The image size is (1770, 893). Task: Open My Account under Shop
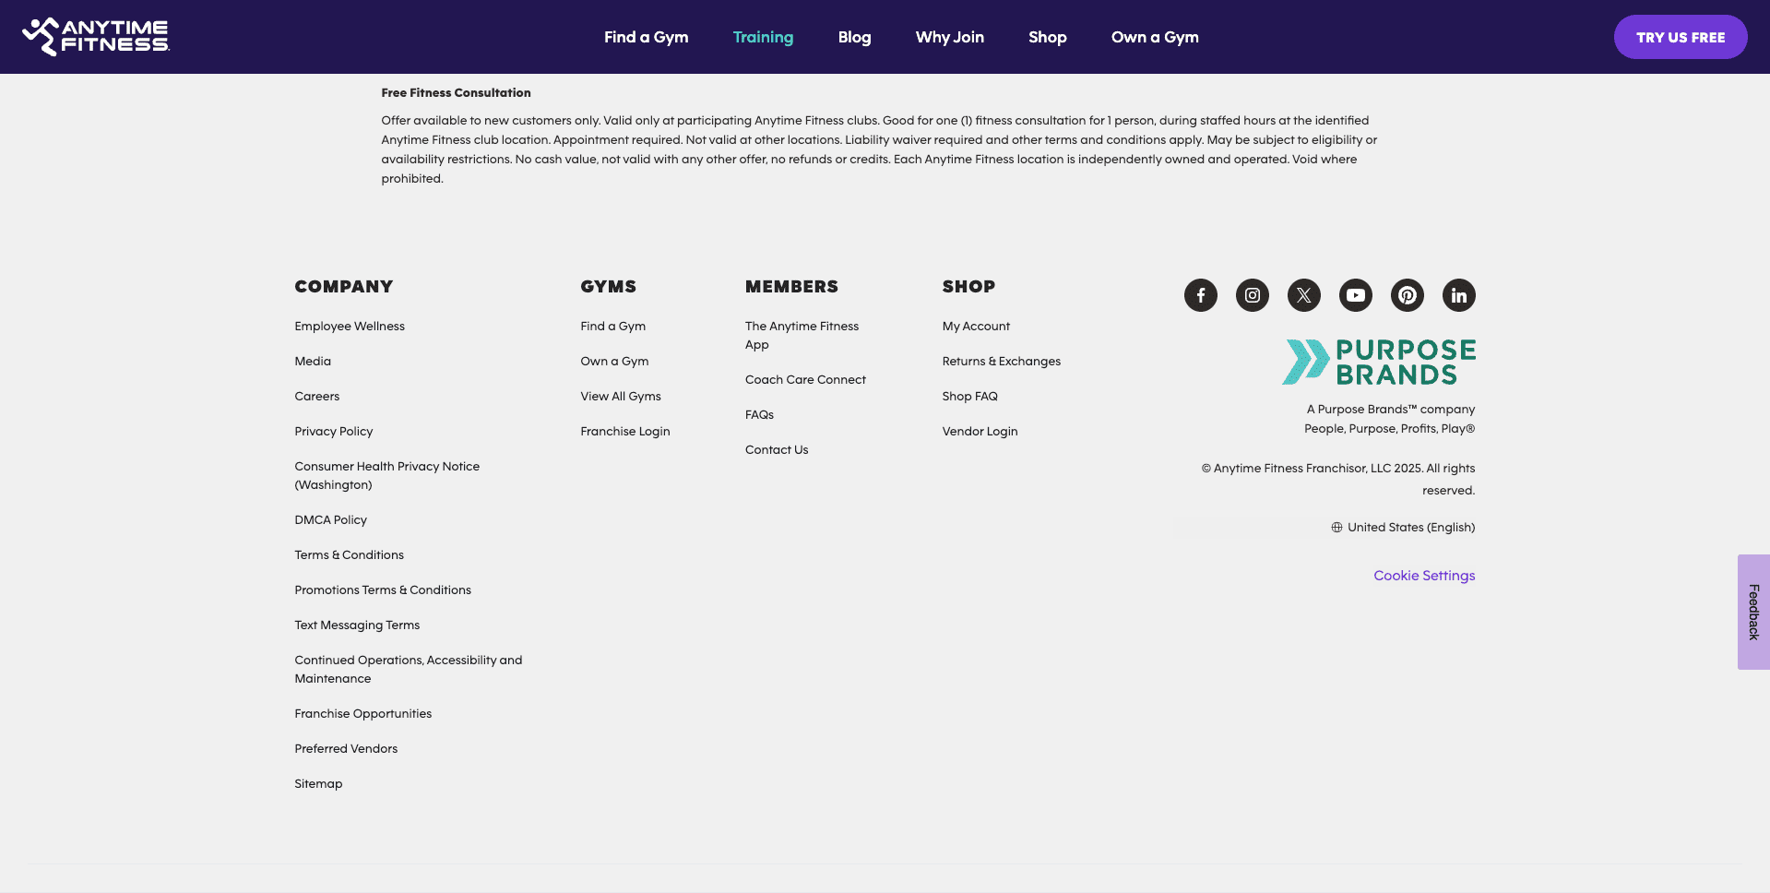[x=975, y=326]
